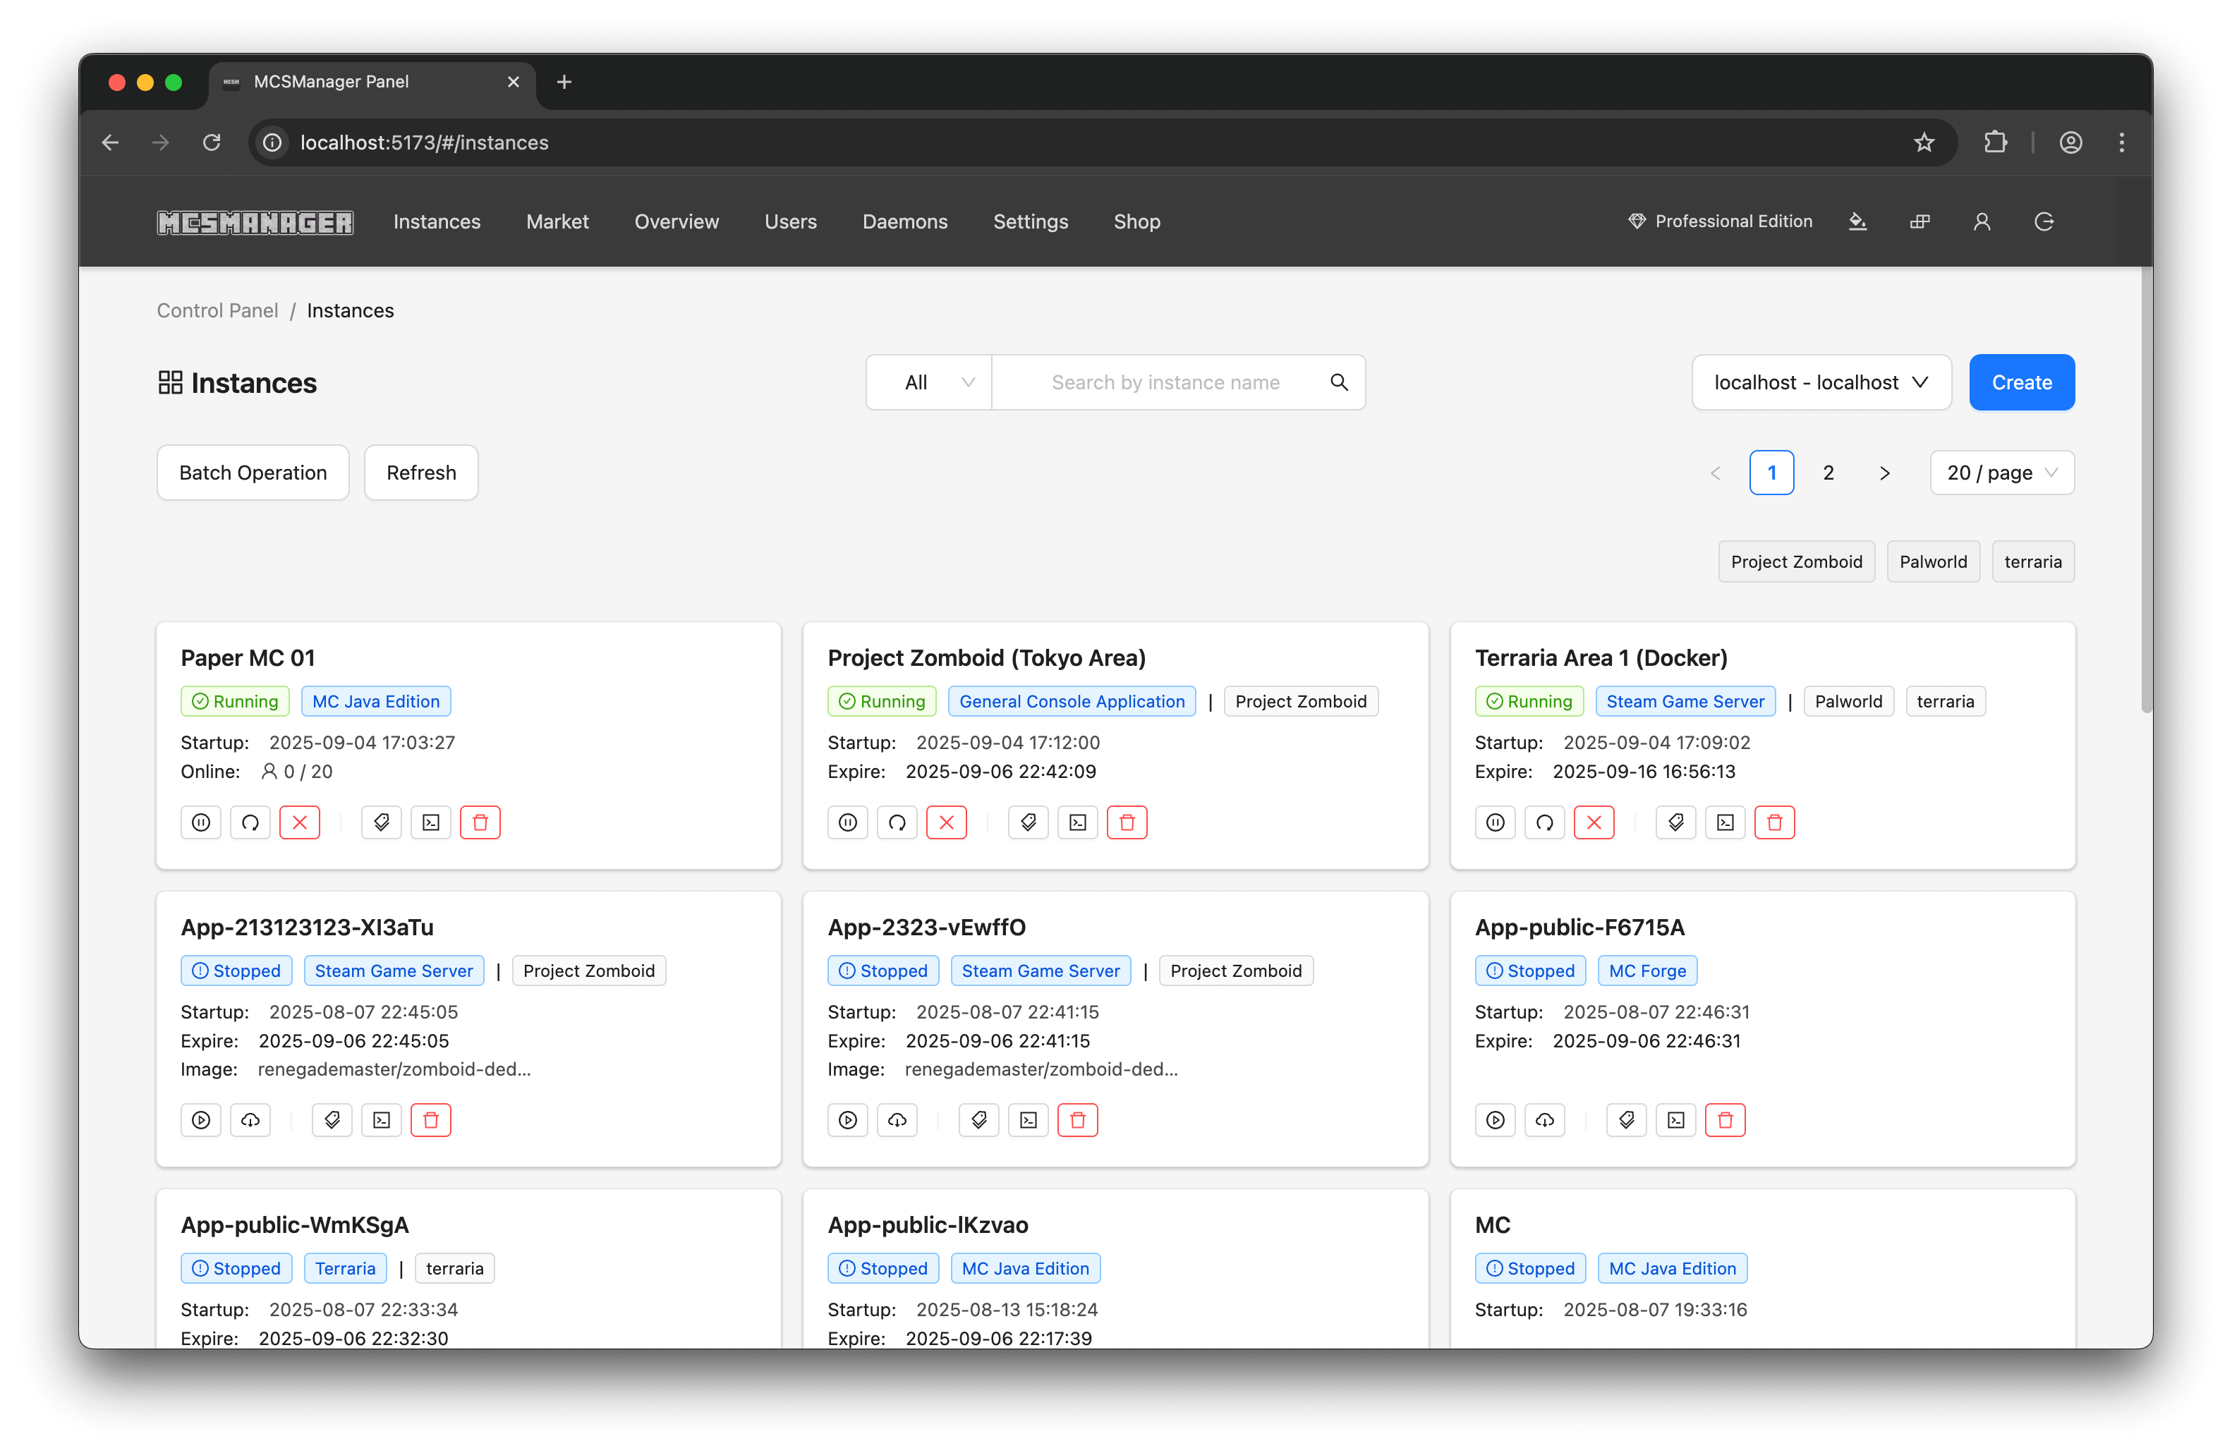The height and width of the screenshot is (1453, 2232).
Task: Open user profile icon in header
Action: tap(1981, 221)
